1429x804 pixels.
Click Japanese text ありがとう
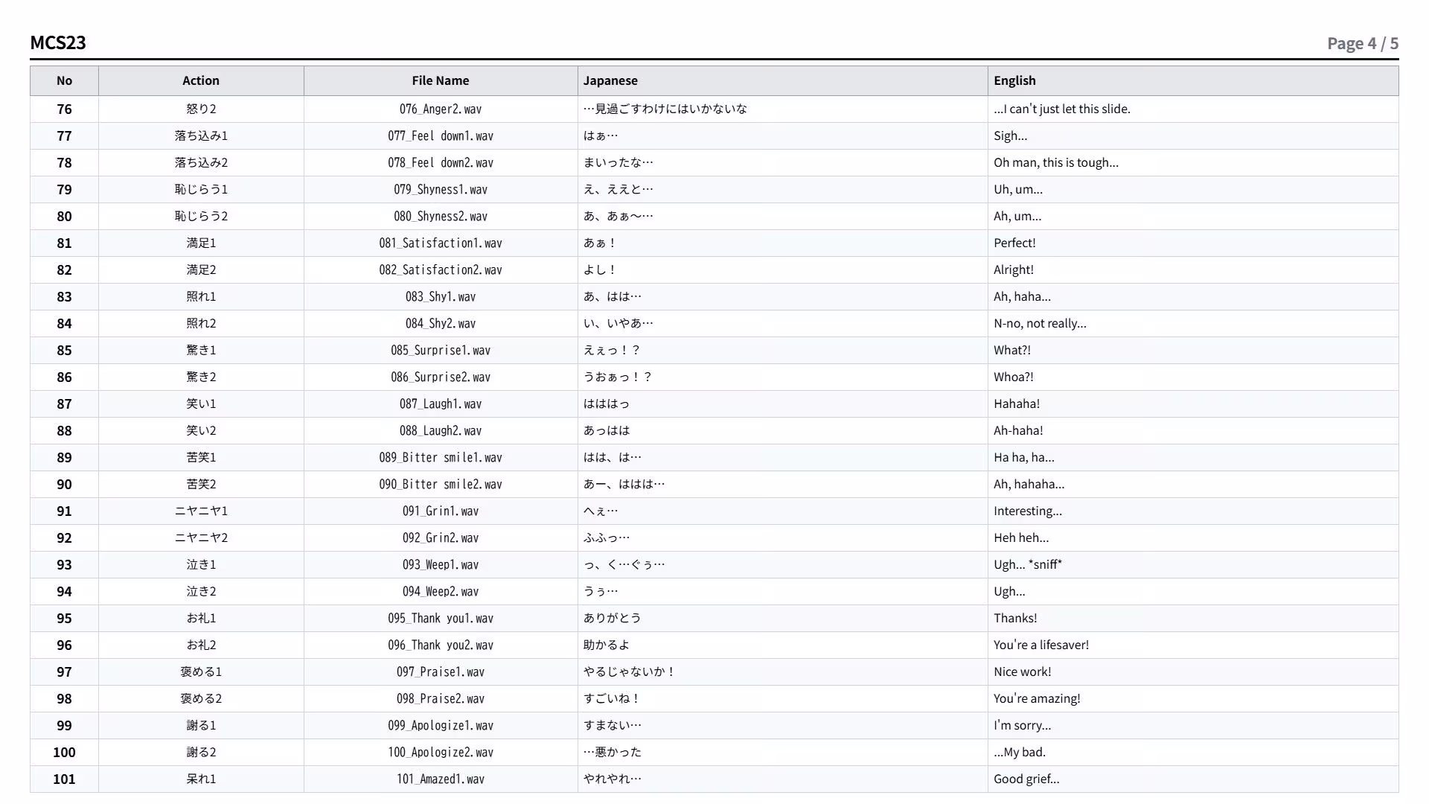click(612, 619)
